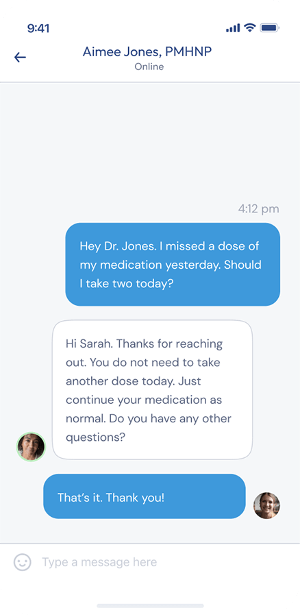Click the 4:12 pm timestamp
The height and width of the screenshot is (615, 300).
258,208
